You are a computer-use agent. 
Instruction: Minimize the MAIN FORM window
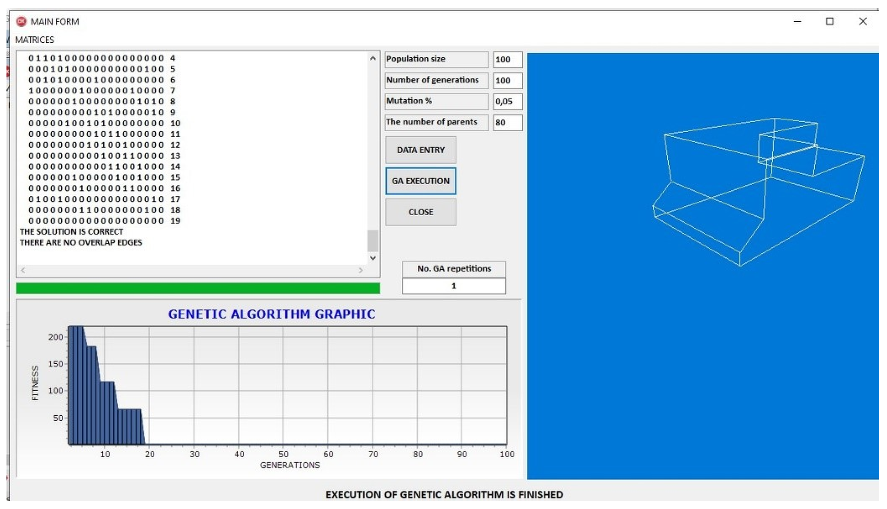[x=797, y=22]
